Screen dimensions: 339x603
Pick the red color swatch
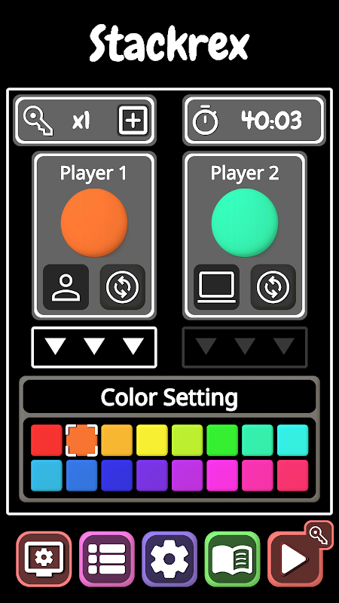[47, 440]
